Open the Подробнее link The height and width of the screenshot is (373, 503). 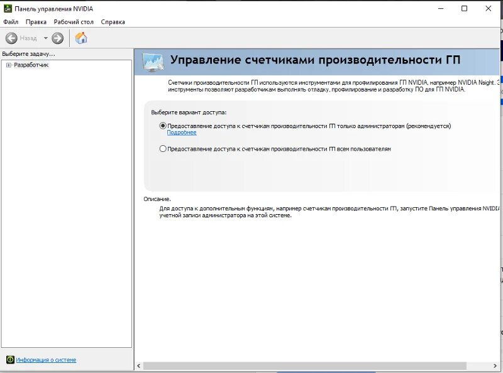(182, 132)
